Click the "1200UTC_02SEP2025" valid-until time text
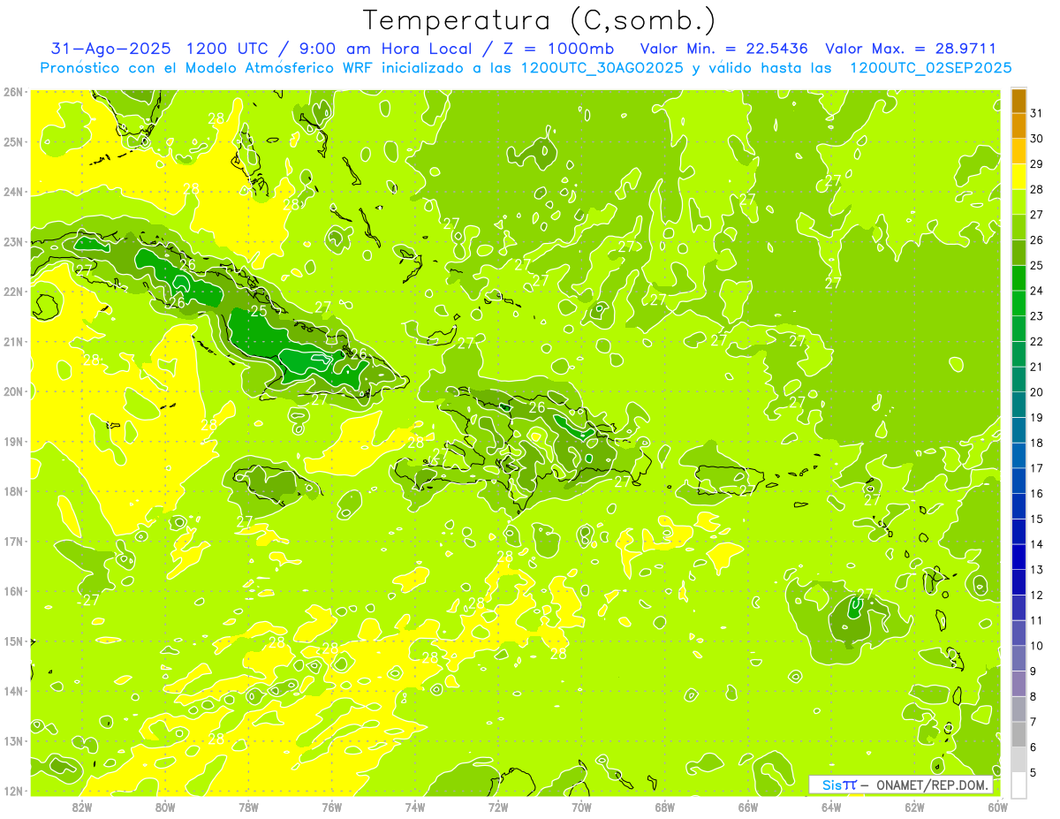The image size is (1060, 819). pyautogui.click(x=930, y=68)
